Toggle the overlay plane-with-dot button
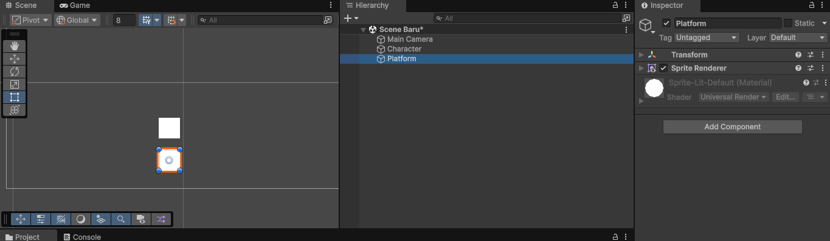This screenshot has height=241, width=830. (x=101, y=219)
